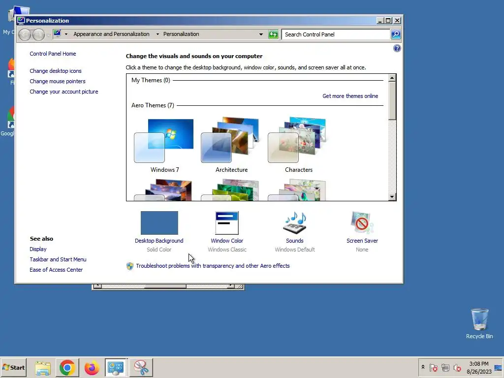The height and width of the screenshot is (378, 504).
Task: Click the shield icon beside Troubleshoot link
Action: 130,266
